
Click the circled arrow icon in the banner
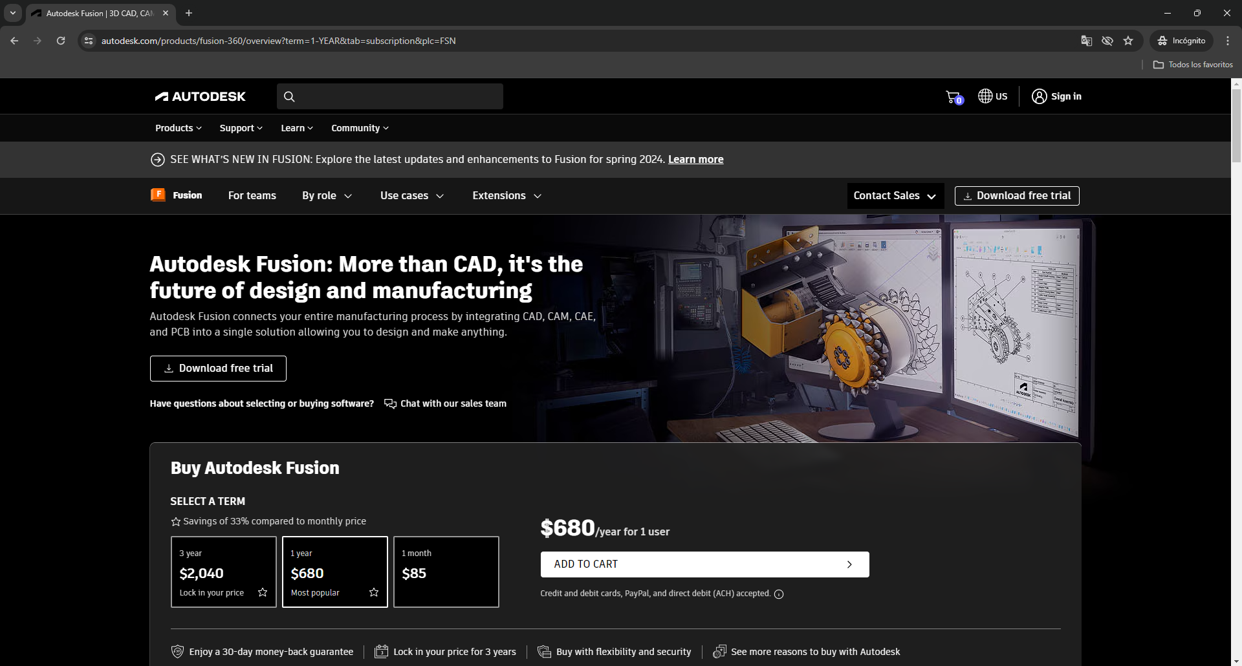(x=157, y=160)
